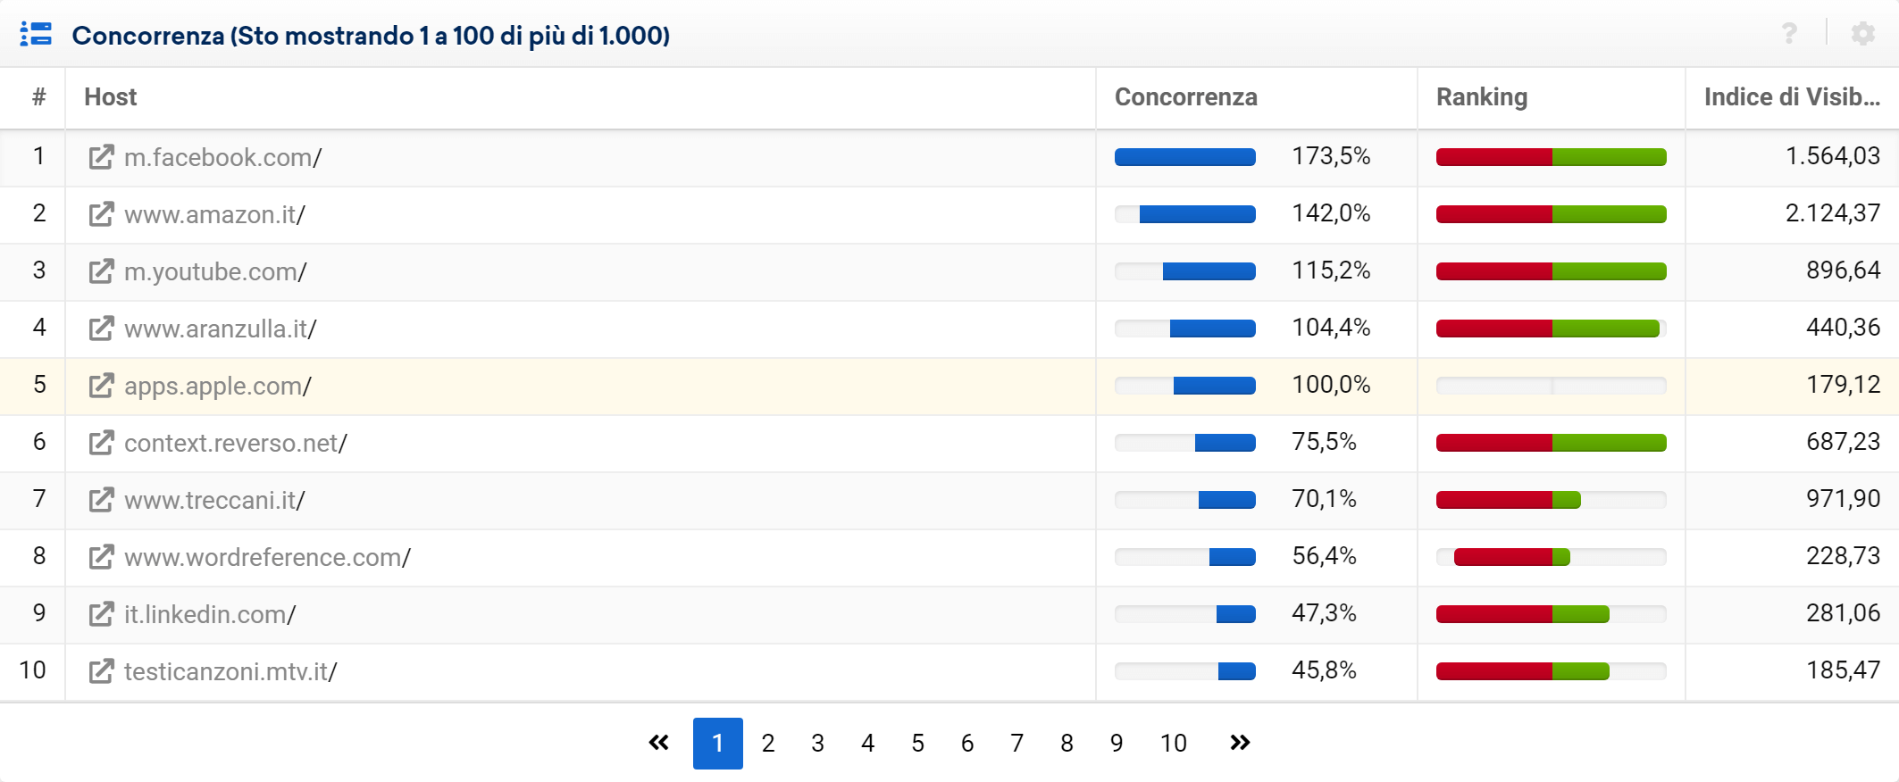Open external link icon for m.youtube.com
The image size is (1899, 782).
101,271
